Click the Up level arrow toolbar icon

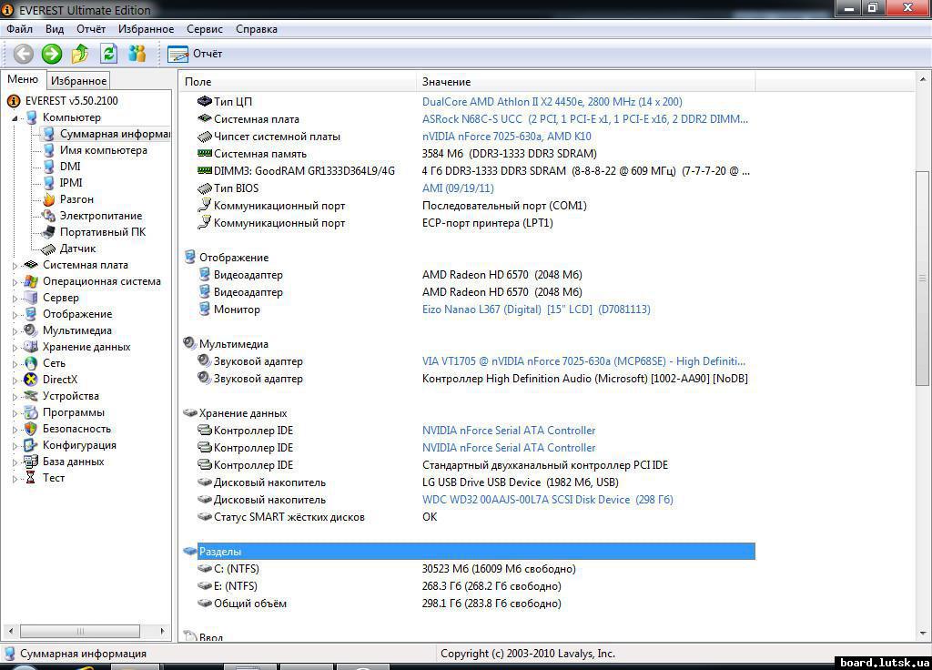tap(81, 54)
